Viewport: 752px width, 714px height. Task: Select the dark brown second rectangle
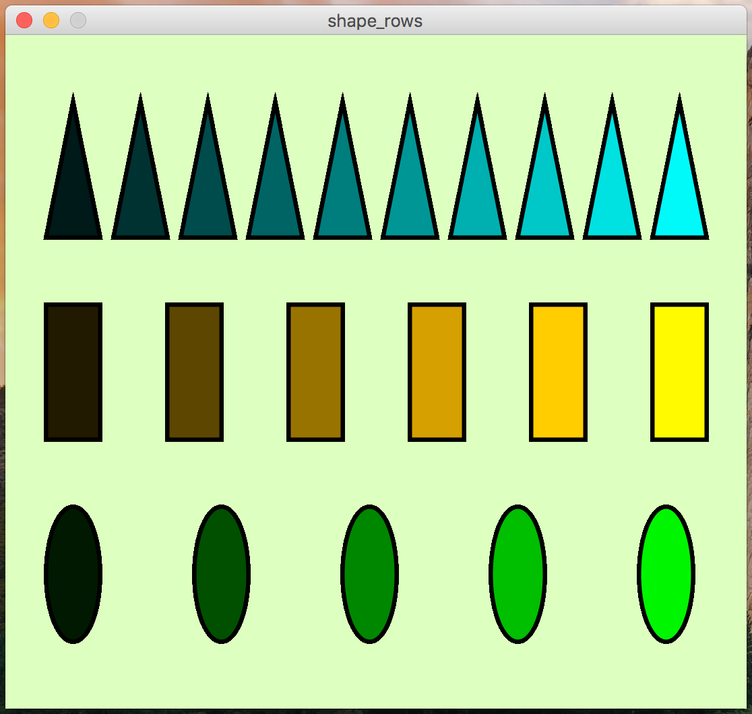tap(194, 372)
